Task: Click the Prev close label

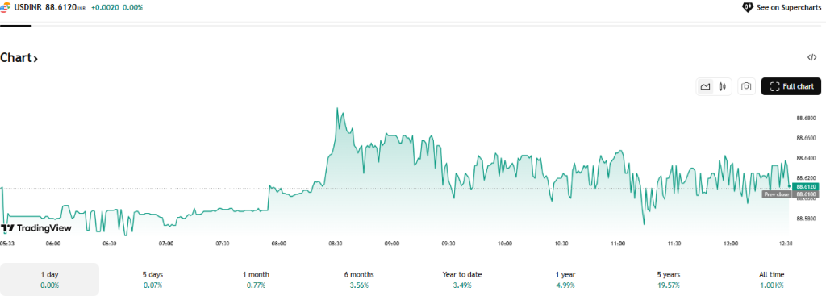Action: click(x=777, y=194)
